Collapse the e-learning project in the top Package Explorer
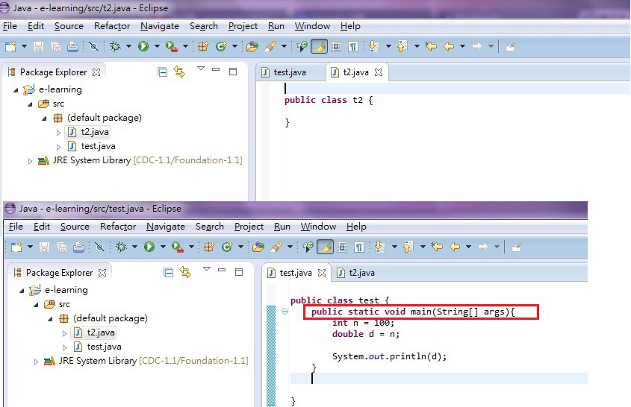The image size is (631, 407). [16, 90]
